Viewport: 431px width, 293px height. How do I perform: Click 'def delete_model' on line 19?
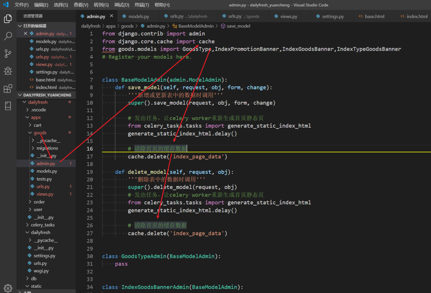(x=141, y=172)
